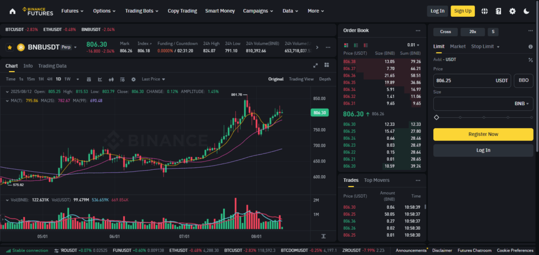Open the ticker list switch icon in footer
This screenshot has width=539, height=255.
[x=56, y=251]
